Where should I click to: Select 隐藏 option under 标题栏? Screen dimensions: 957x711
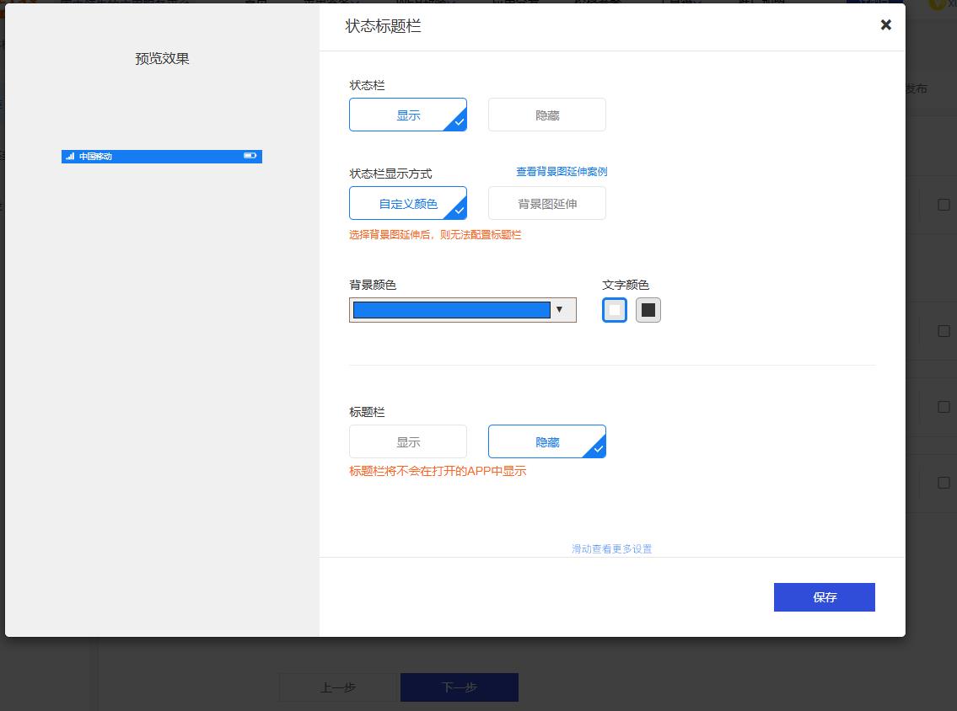coord(547,442)
